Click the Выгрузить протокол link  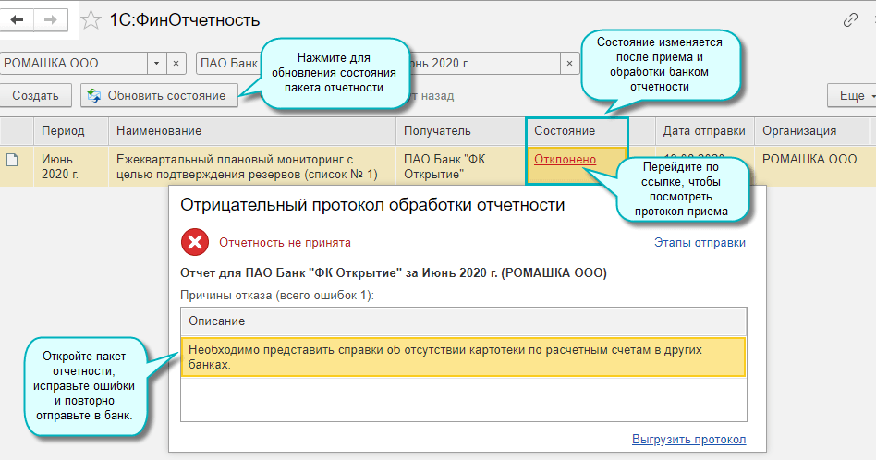tap(688, 439)
